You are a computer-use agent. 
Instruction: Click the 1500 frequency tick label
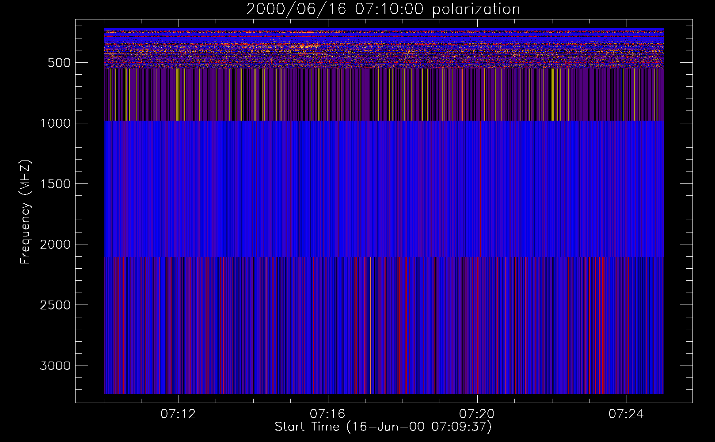55,184
